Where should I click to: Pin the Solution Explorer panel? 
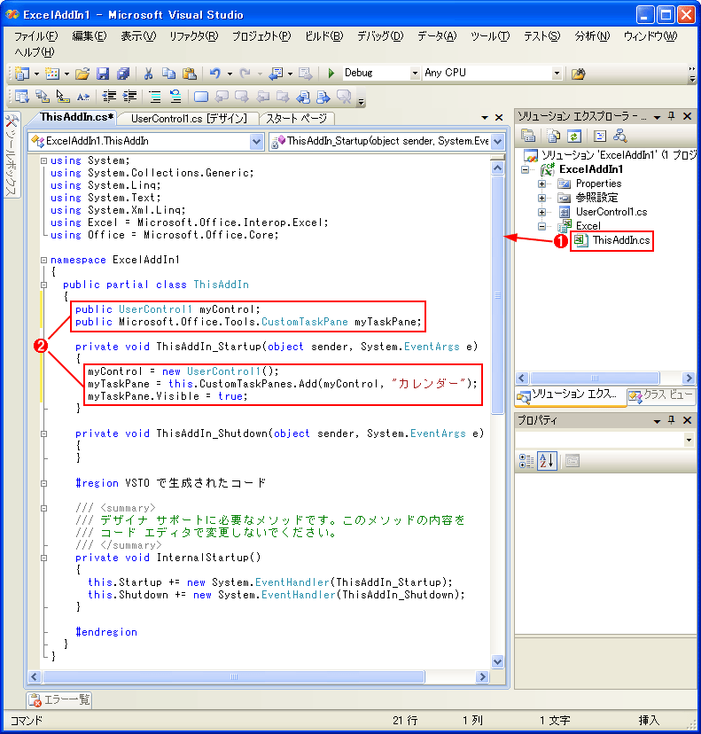pos(672,115)
